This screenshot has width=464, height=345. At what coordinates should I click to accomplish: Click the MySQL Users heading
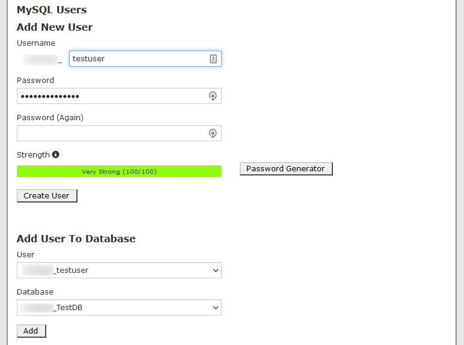[x=52, y=10]
